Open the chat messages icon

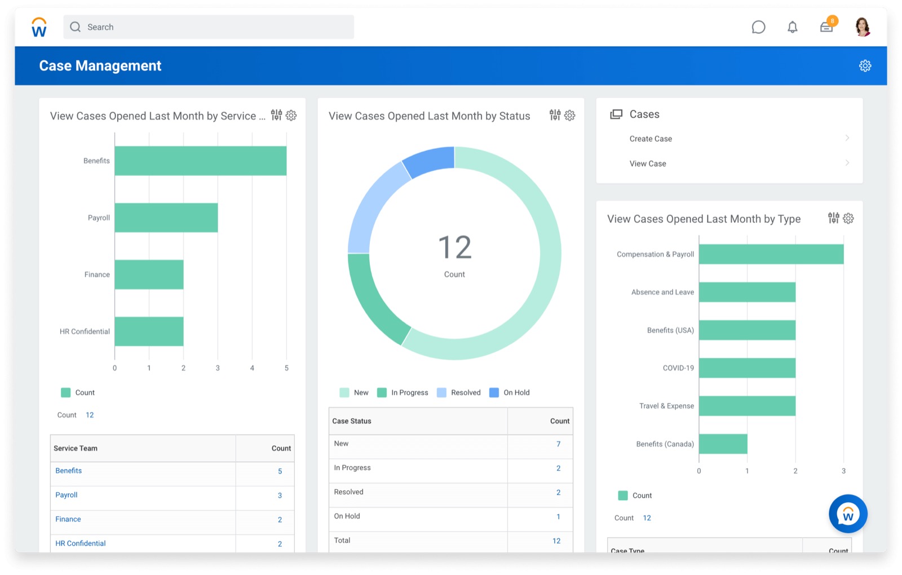coord(758,27)
